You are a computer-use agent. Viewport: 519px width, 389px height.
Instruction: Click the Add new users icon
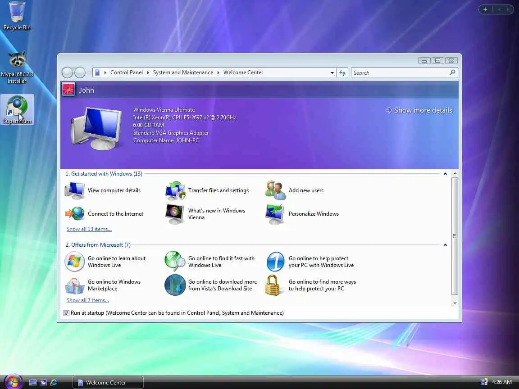(275, 190)
